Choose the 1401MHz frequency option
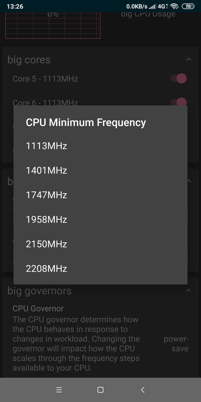Image resolution: width=201 pixels, height=402 pixels. pos(100,170)
